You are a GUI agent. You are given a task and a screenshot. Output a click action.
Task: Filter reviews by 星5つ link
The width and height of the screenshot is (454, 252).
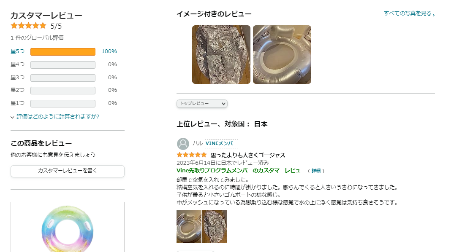pos(17,51)
